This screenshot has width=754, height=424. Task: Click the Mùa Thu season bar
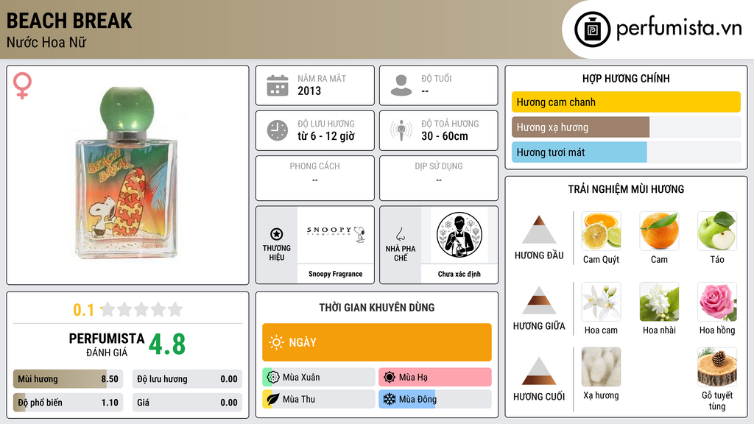pos(318,399)
